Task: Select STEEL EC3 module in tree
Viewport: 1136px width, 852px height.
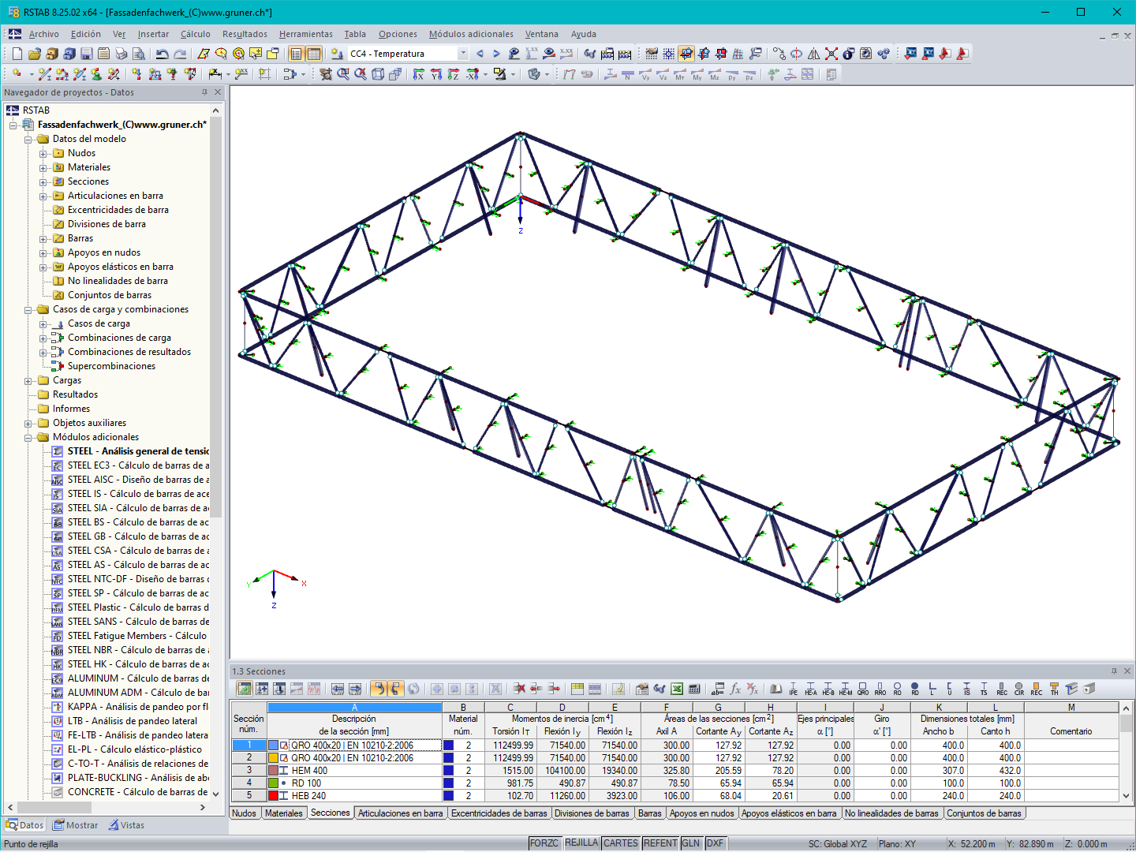Action: (138, 465)
